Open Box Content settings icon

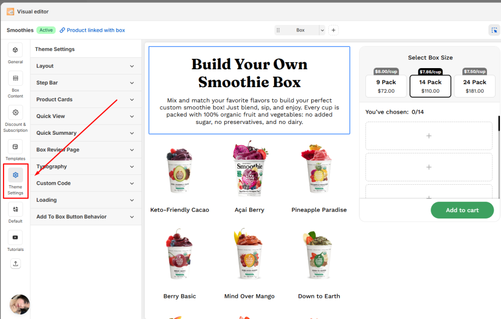(x=15, y=78)
